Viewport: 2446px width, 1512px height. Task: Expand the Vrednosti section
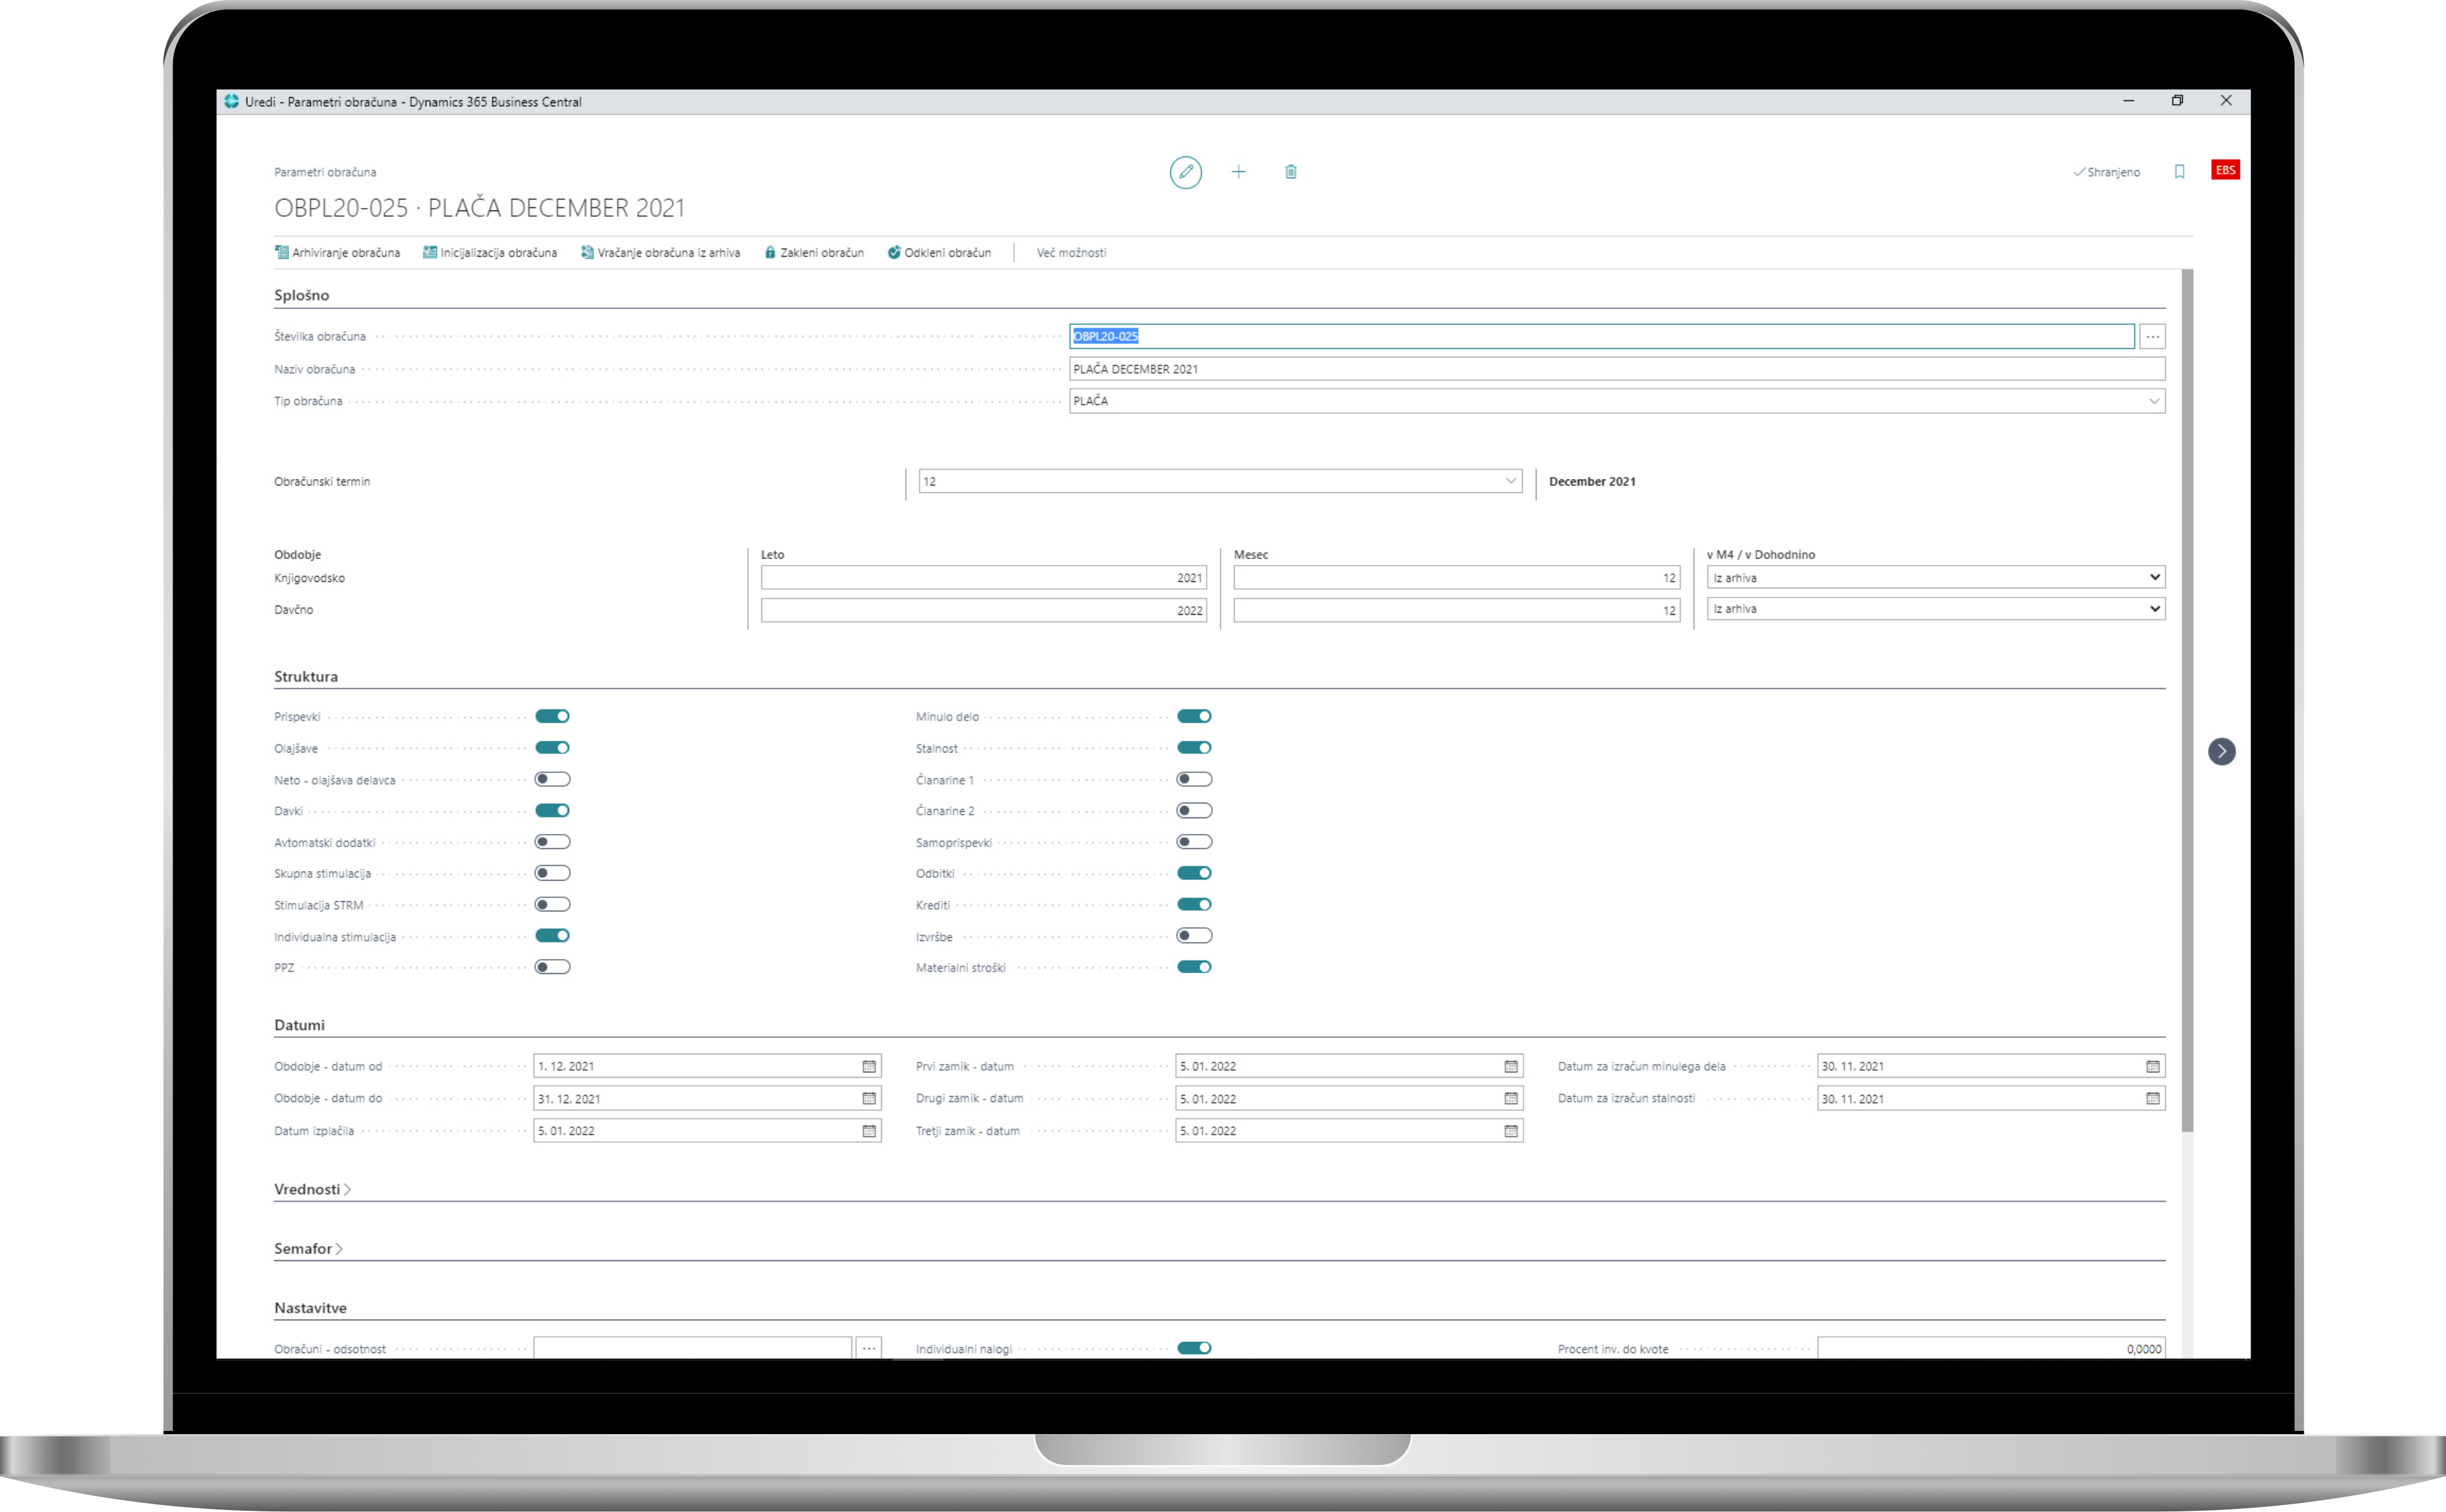(312, 1189)
